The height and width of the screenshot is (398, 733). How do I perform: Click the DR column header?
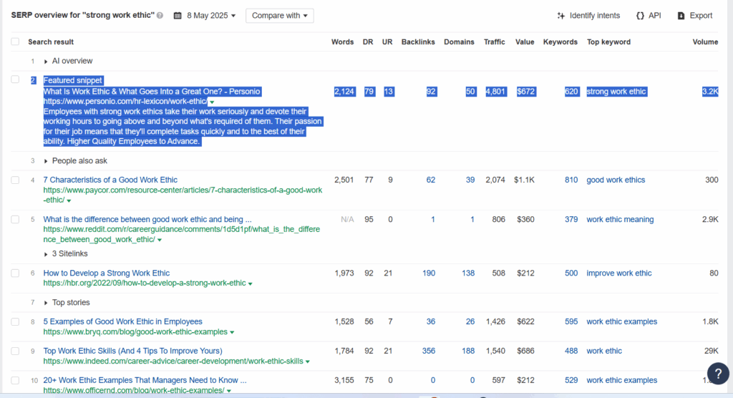point(368,42)
